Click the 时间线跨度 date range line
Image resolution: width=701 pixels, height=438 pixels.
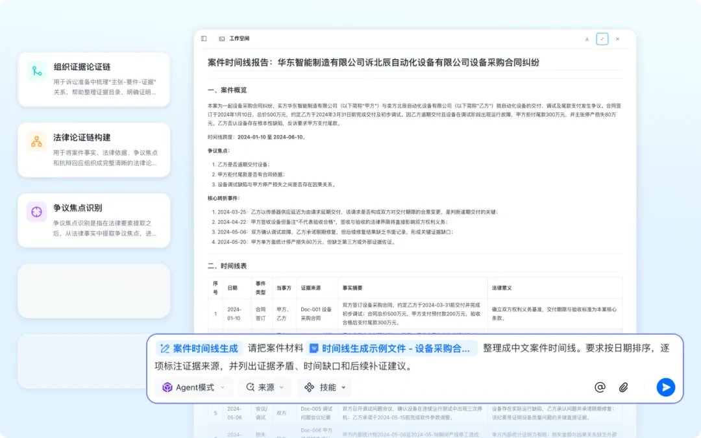coord(257,137)
